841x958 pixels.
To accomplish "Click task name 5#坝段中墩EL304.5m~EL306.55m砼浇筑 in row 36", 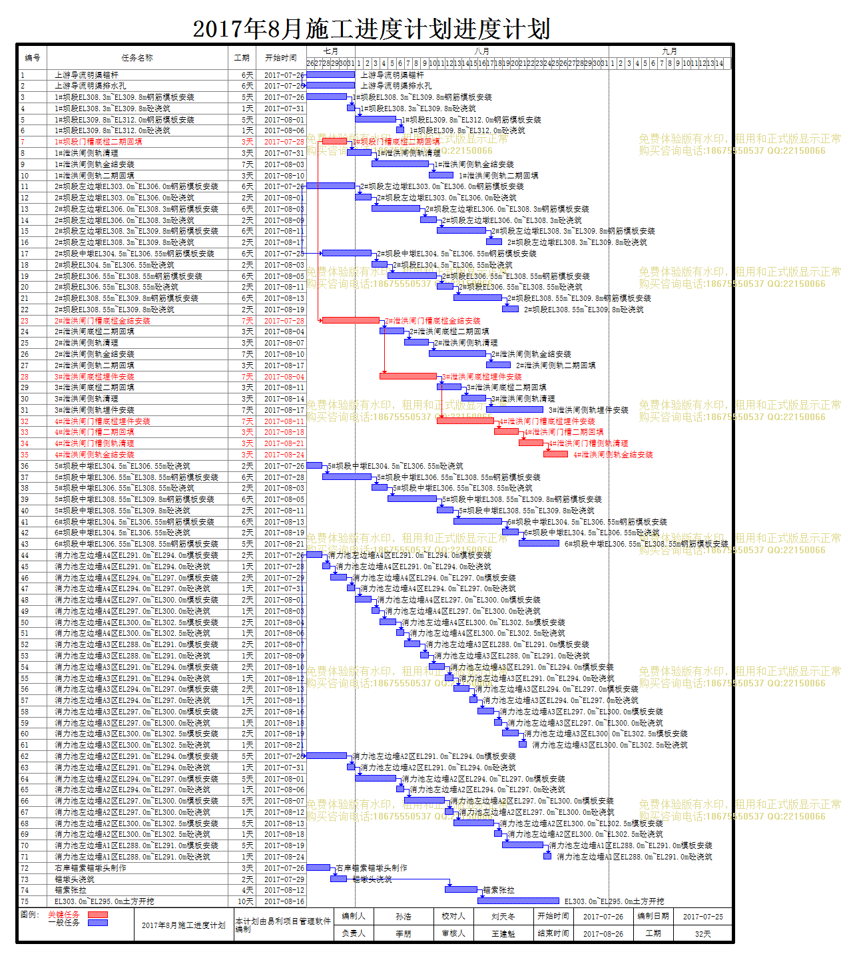I will [123, 466].
